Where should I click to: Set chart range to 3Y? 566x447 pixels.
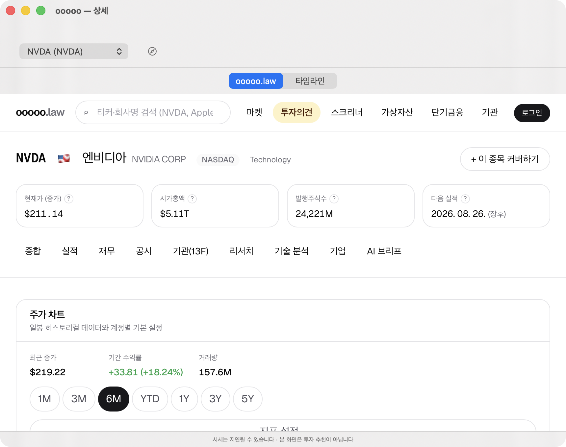[x=216, y=399]
